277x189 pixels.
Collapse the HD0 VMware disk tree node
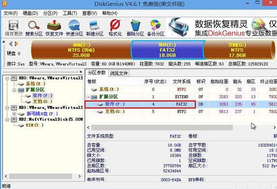(x=7, y=78)
